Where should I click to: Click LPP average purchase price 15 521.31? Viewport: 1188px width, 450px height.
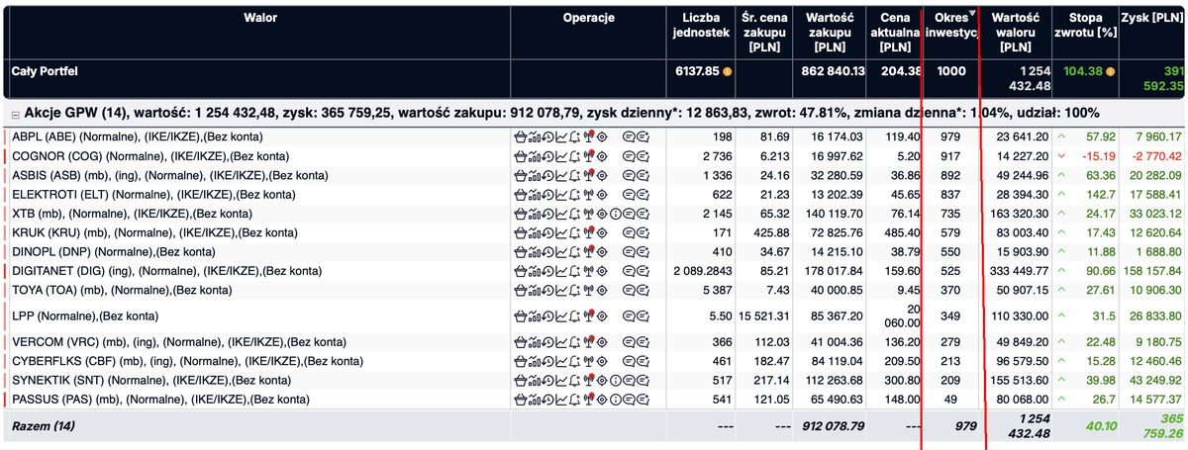point(763,315)
